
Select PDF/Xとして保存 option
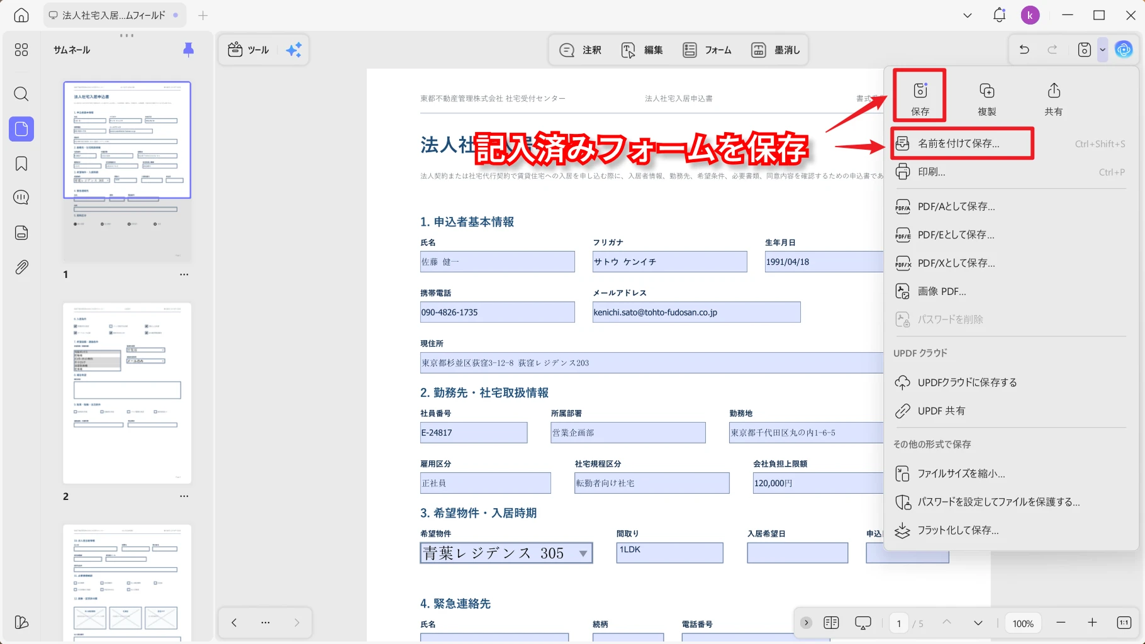[1011, 263]
